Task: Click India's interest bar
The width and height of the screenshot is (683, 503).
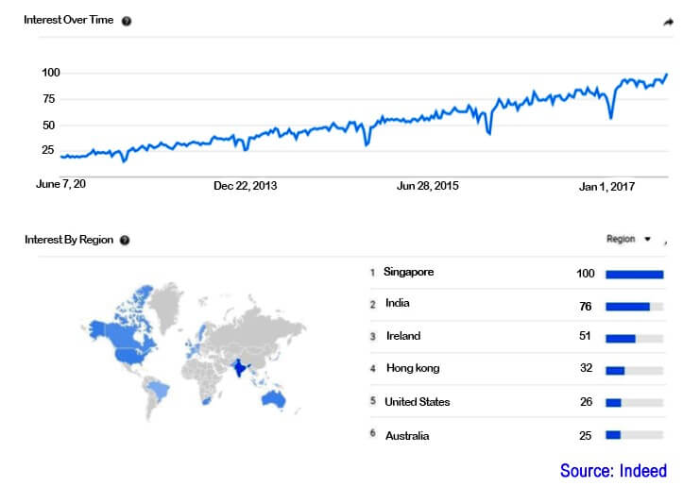Action: click(635, 307)
